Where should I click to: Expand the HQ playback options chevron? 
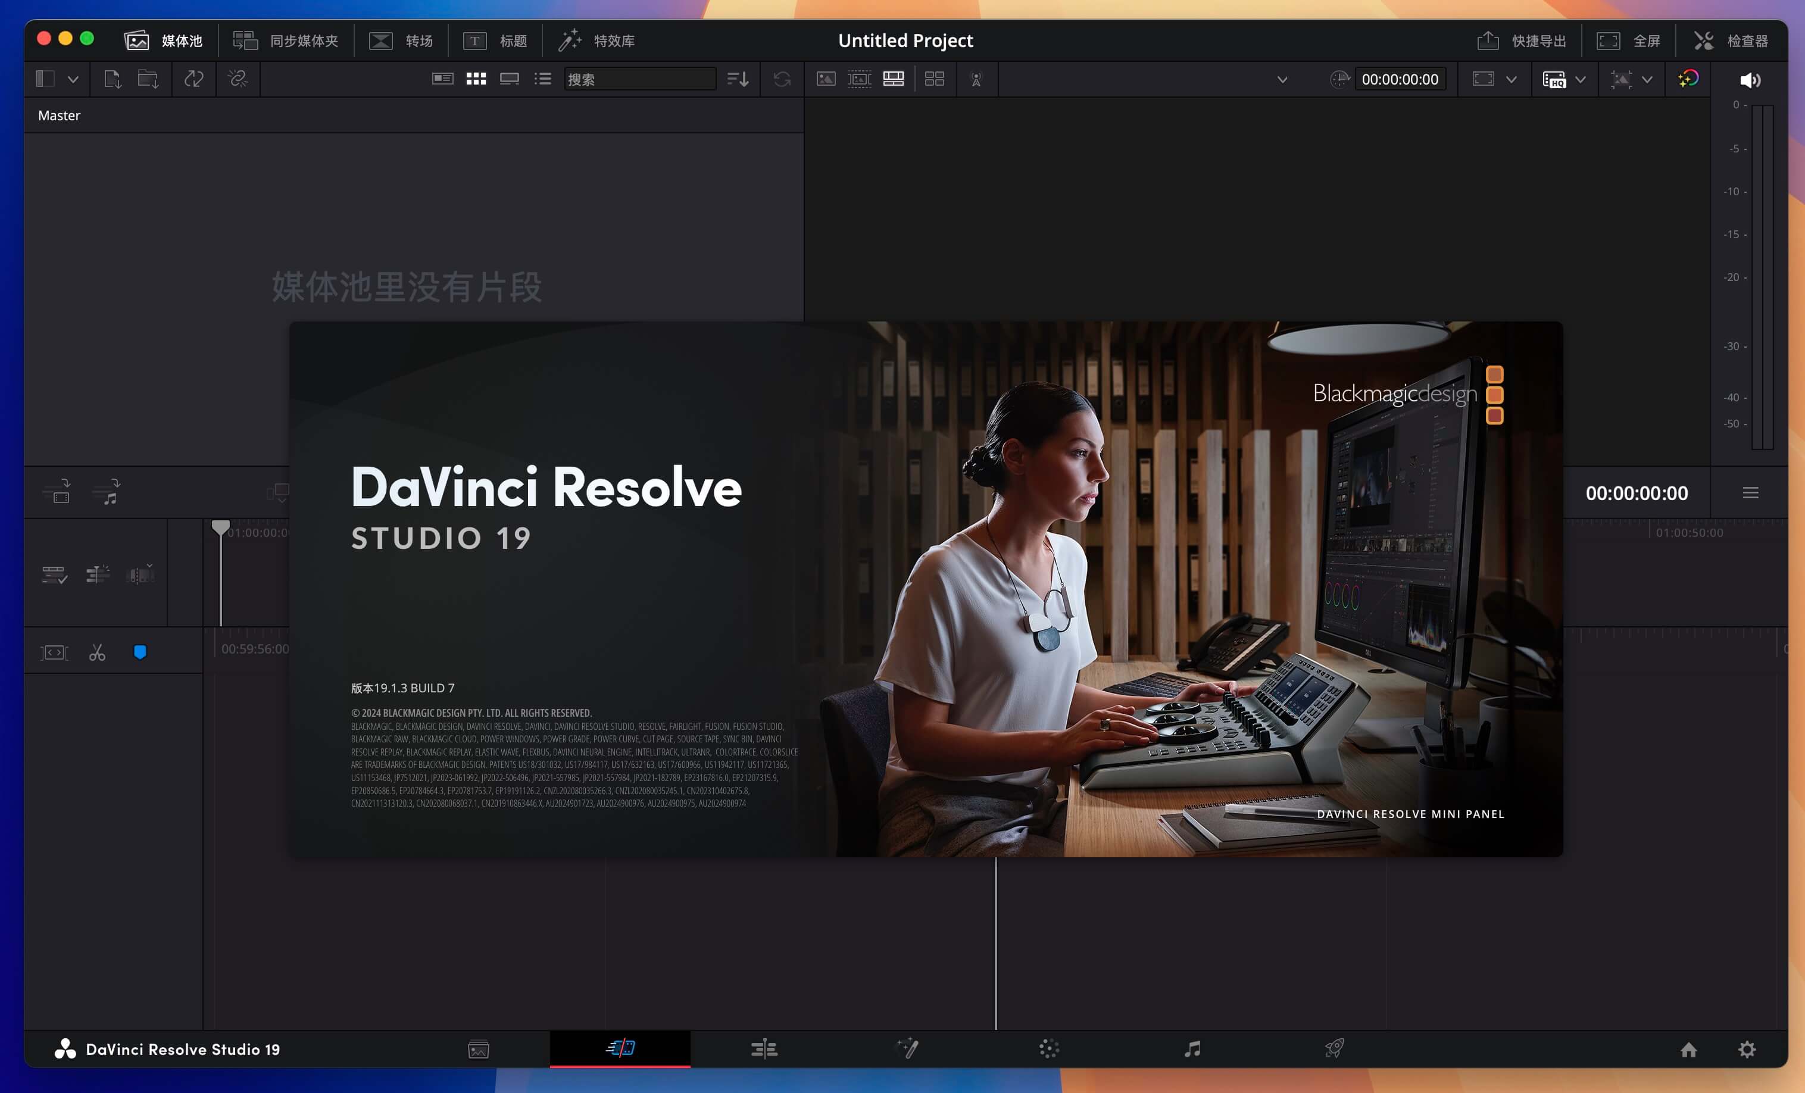click(x=1580, y=79)
